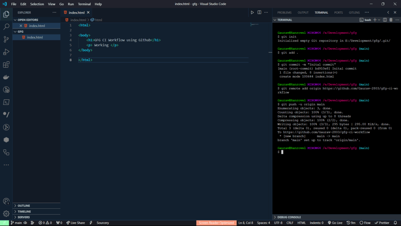
Task: Open the Search view in activity bar
Action: [x=6, y=27]
